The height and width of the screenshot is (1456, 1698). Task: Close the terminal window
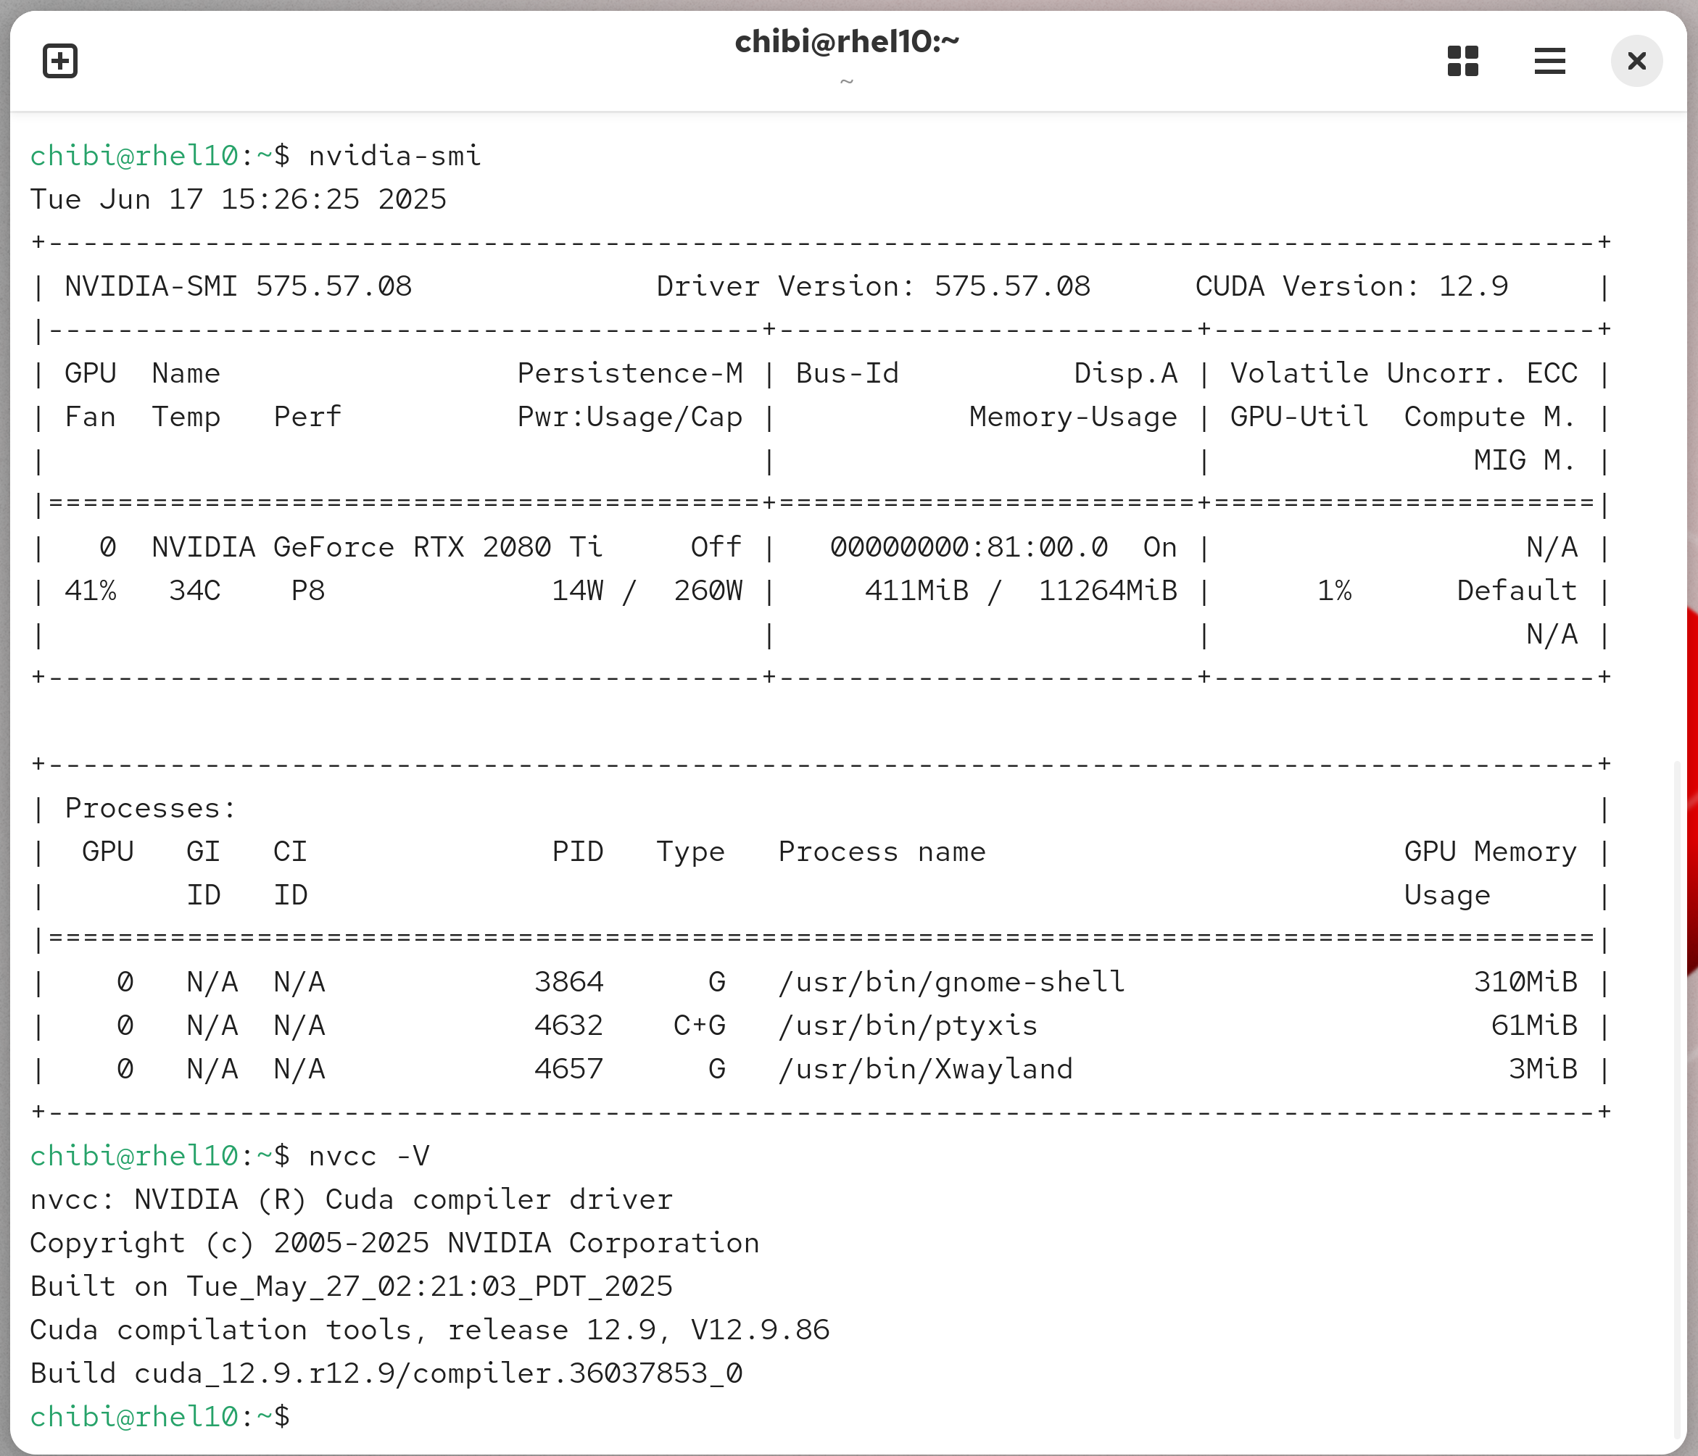[1636, 62]
